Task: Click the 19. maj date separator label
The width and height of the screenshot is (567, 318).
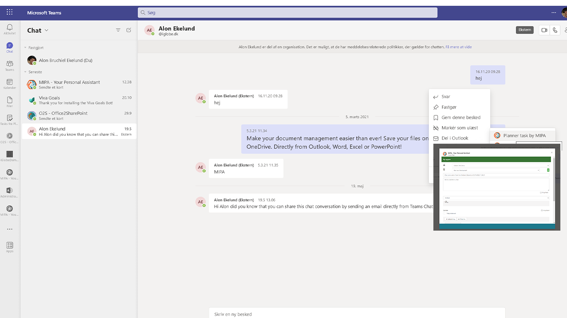Action: click(x=357, y=186)
